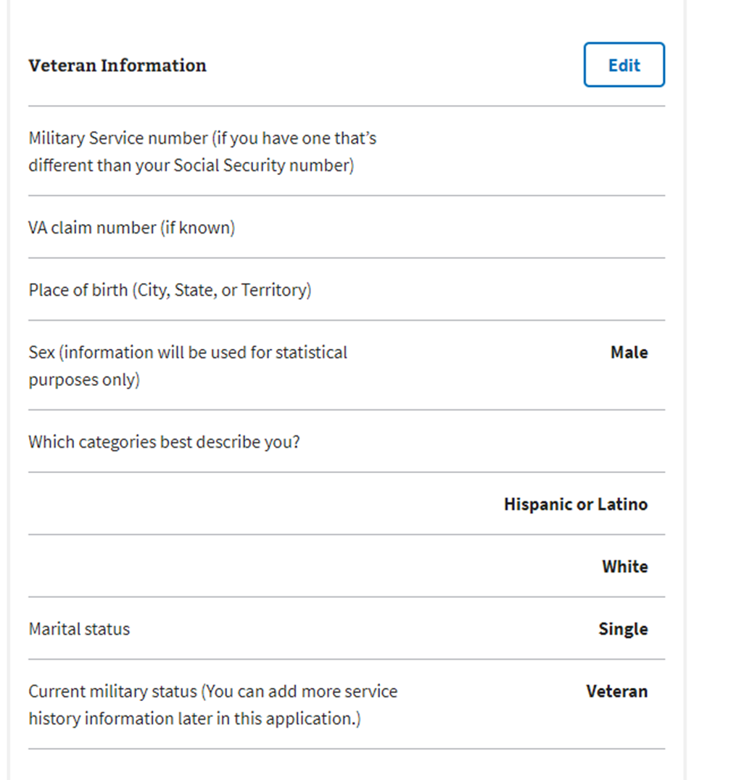The height and width of the screenshot is (780, 731).
Task: Click the bold Veteran status value
Action: click(x=616, y=691)
